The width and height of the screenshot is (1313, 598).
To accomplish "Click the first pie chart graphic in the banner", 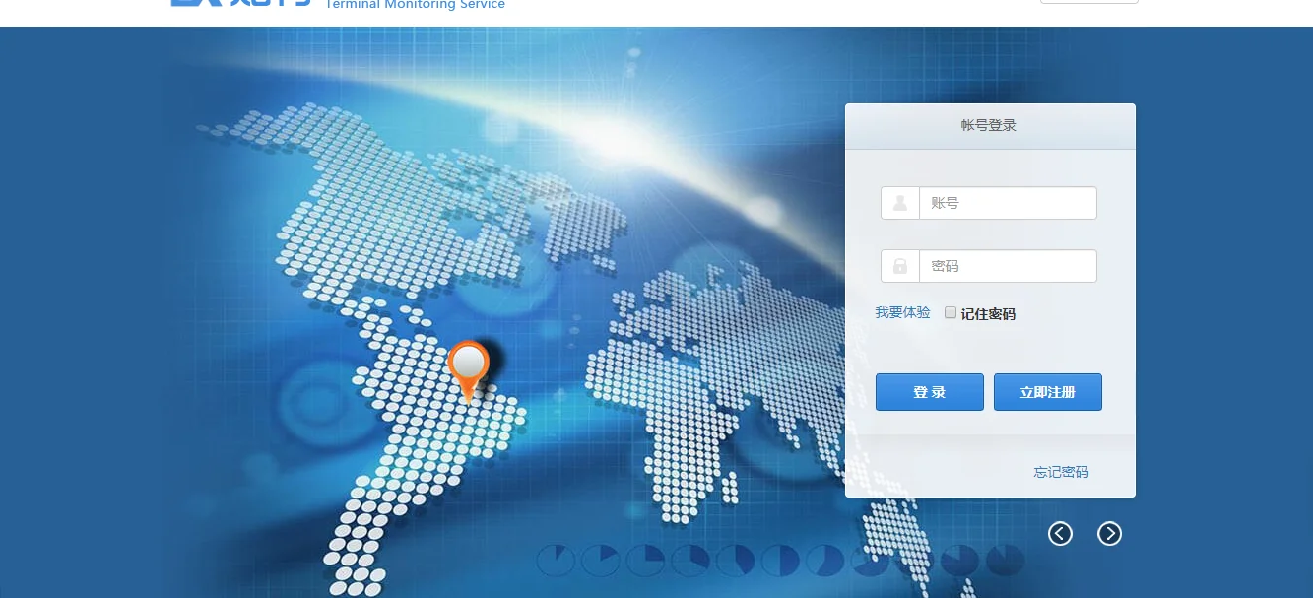I will [x=554, y=559].
